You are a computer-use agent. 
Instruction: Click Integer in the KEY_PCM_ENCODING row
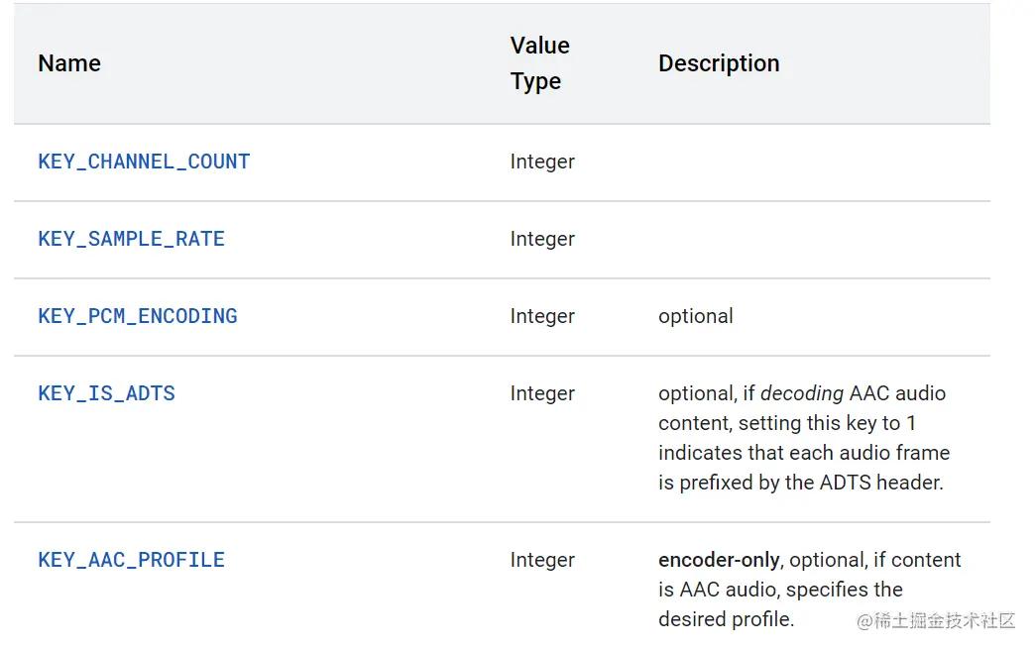coord(542,316)
